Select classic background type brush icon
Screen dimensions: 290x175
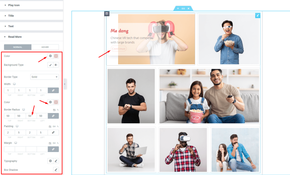(x=50, y=65)
